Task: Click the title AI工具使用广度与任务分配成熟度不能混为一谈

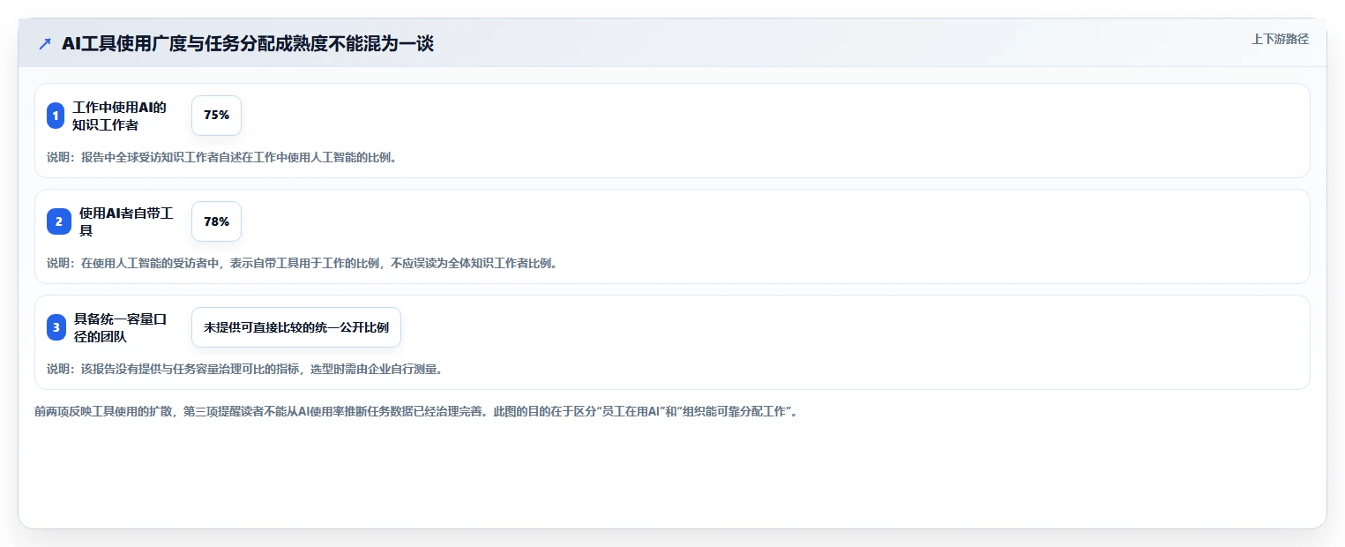Action: pos(248,43)
